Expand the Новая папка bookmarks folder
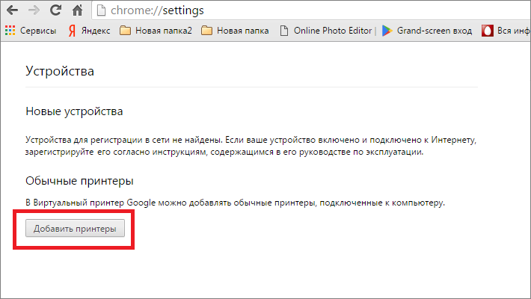 pos(238,31)
